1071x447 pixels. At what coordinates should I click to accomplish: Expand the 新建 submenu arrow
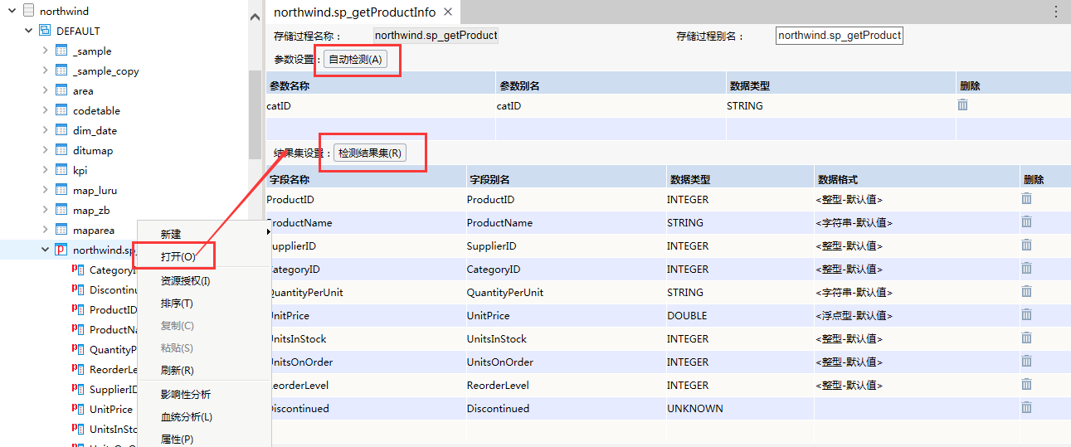pos(267,232)
